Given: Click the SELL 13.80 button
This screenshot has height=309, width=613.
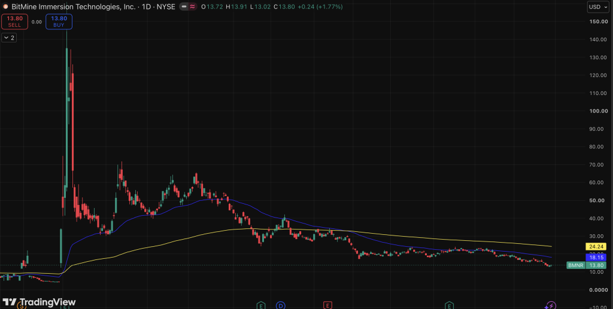Looking at the screenshot, I should [14, 22].
